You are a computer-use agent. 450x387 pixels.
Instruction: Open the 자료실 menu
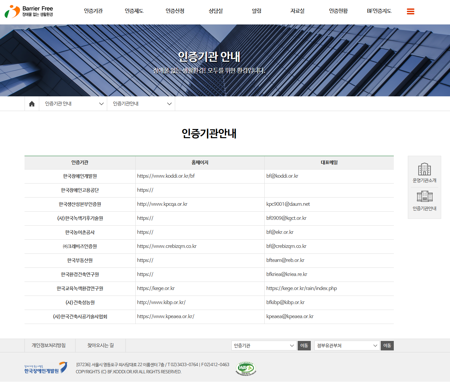click(x=297, y=11)
